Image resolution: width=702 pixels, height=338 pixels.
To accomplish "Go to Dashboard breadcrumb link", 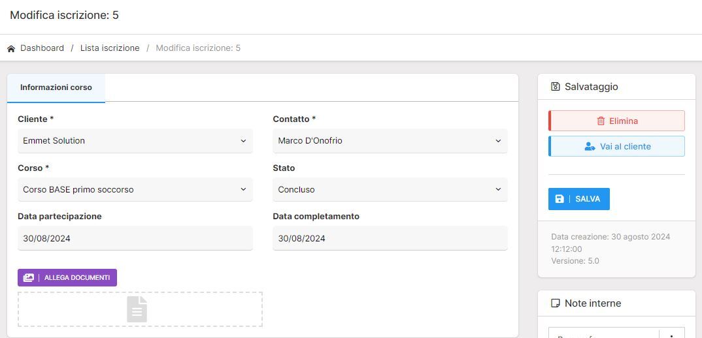I will (42, 48).
